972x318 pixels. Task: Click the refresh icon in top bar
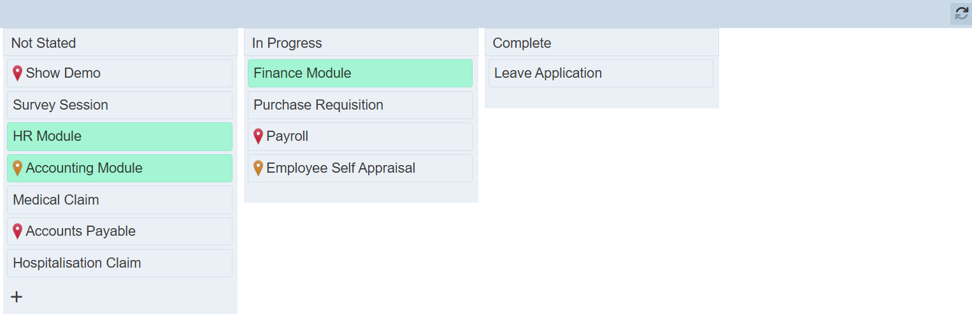961,13
